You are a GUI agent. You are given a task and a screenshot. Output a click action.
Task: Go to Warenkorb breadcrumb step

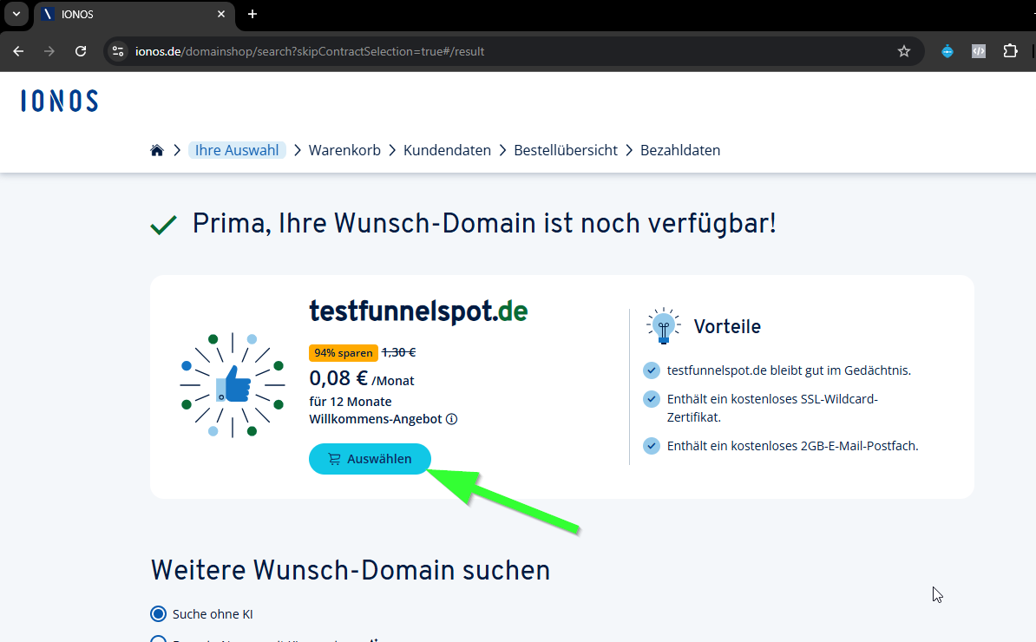click(x=344, y=150)
